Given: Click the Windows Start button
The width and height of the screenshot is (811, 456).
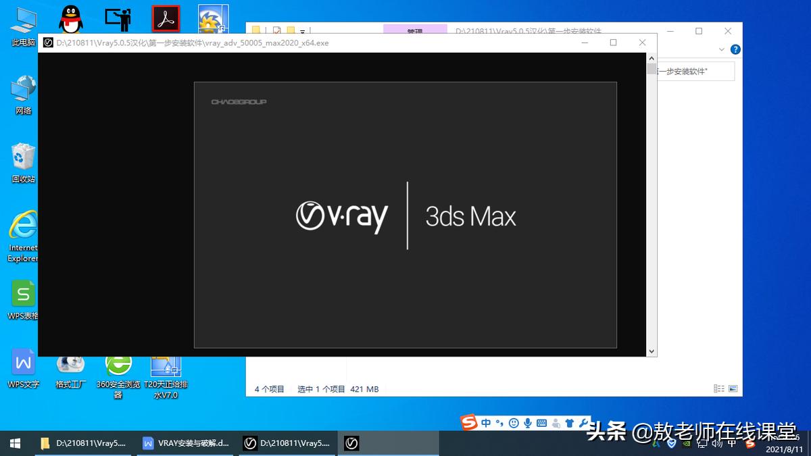Looking at the screenshot, I should point(14,443).
